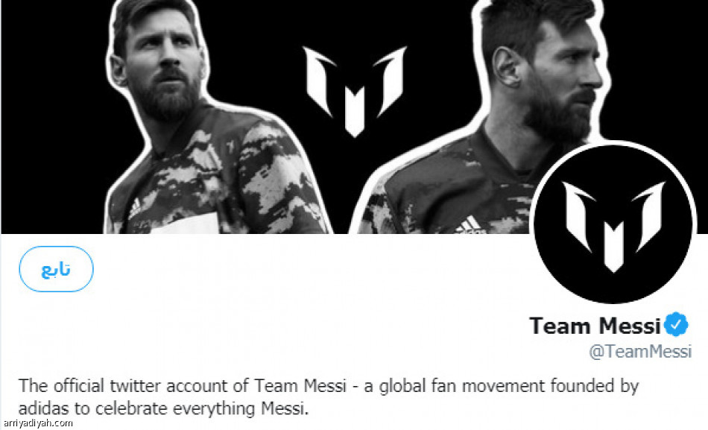Click the blue verified badge
The image size is (708, 430).
(x=676, y=324)
